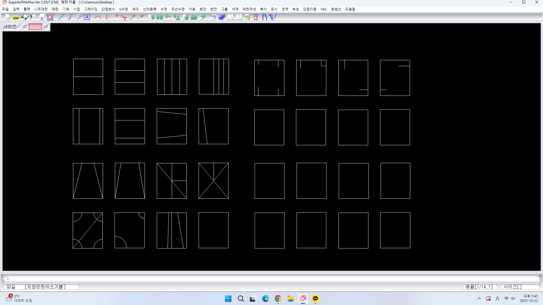Click the command input field at bottom
The height and width of the screenshot is (305, 543).
point(271,278)
